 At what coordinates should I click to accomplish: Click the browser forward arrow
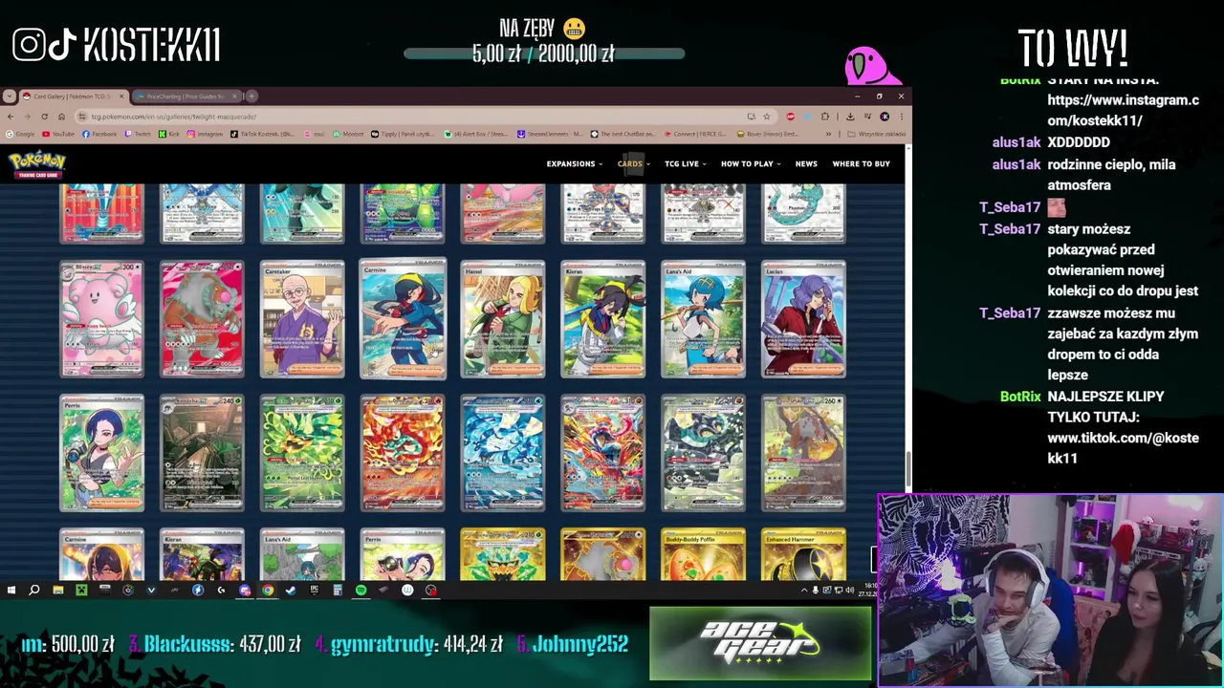[27, 117]
